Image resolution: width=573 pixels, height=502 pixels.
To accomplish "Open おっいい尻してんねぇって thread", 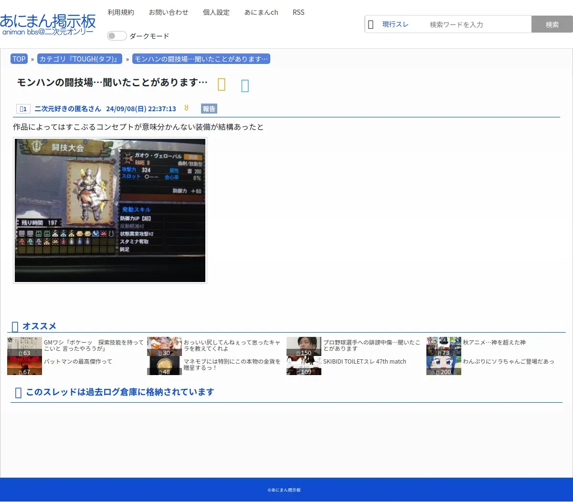I will click(x=232, y=345).
